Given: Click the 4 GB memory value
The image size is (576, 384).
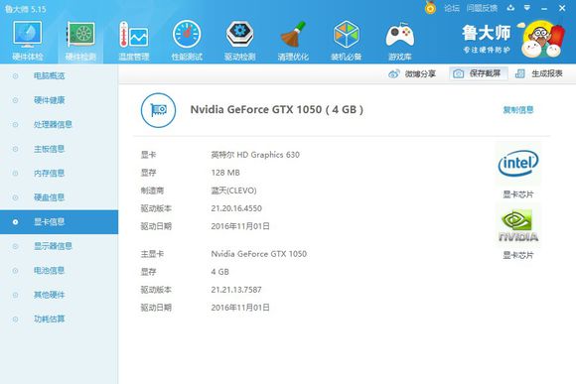Looking at the screenshot, I should point(220,272).
